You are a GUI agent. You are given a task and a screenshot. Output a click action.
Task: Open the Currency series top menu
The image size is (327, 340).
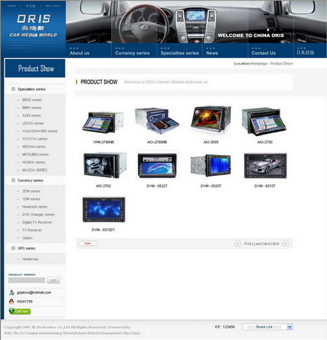pyautogui.click(x=132, y=53)
